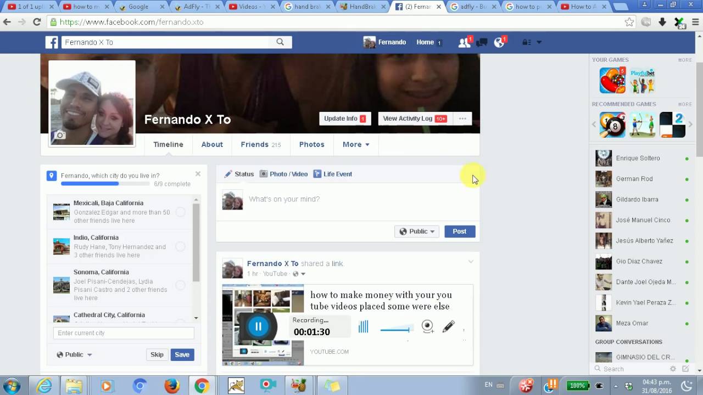This screenshot has height=395, width=703.
Task: Click Enter current city field
Action: (x=124, y=333)
